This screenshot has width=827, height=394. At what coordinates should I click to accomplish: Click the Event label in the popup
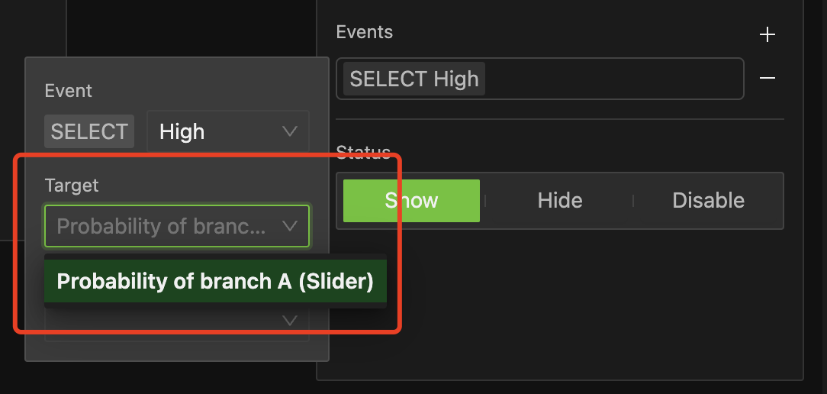pyautogui.click(x=69, y=91)
